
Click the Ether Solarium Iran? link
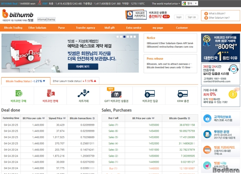point(219,18)
